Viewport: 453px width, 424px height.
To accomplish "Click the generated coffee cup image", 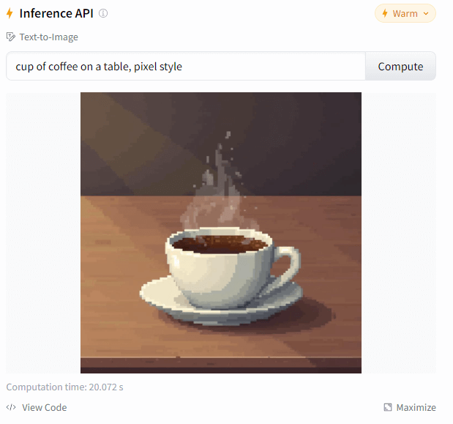I will (x=221, y=233).
